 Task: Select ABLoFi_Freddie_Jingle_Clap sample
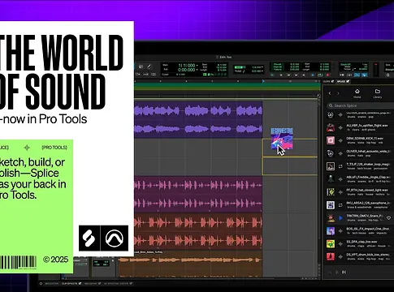pyautogui.click(x=359, y=179)
